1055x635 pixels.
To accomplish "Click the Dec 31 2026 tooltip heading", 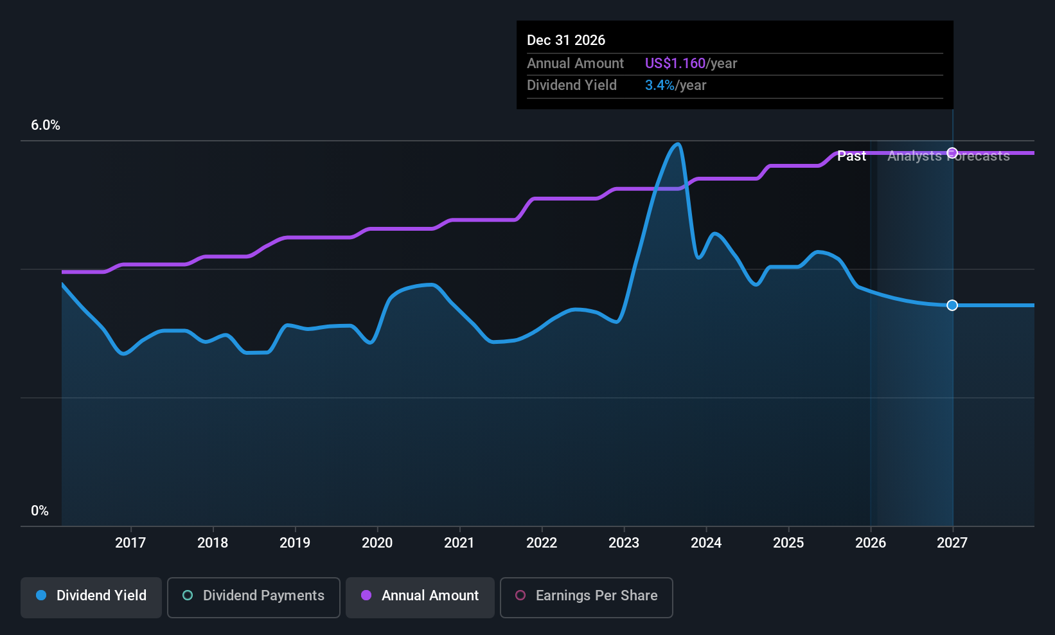I will click(x=566, y=40).
